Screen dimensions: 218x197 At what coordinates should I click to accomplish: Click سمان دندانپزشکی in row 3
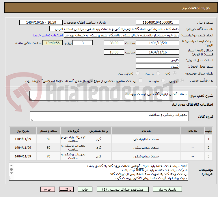pos(146,156)
